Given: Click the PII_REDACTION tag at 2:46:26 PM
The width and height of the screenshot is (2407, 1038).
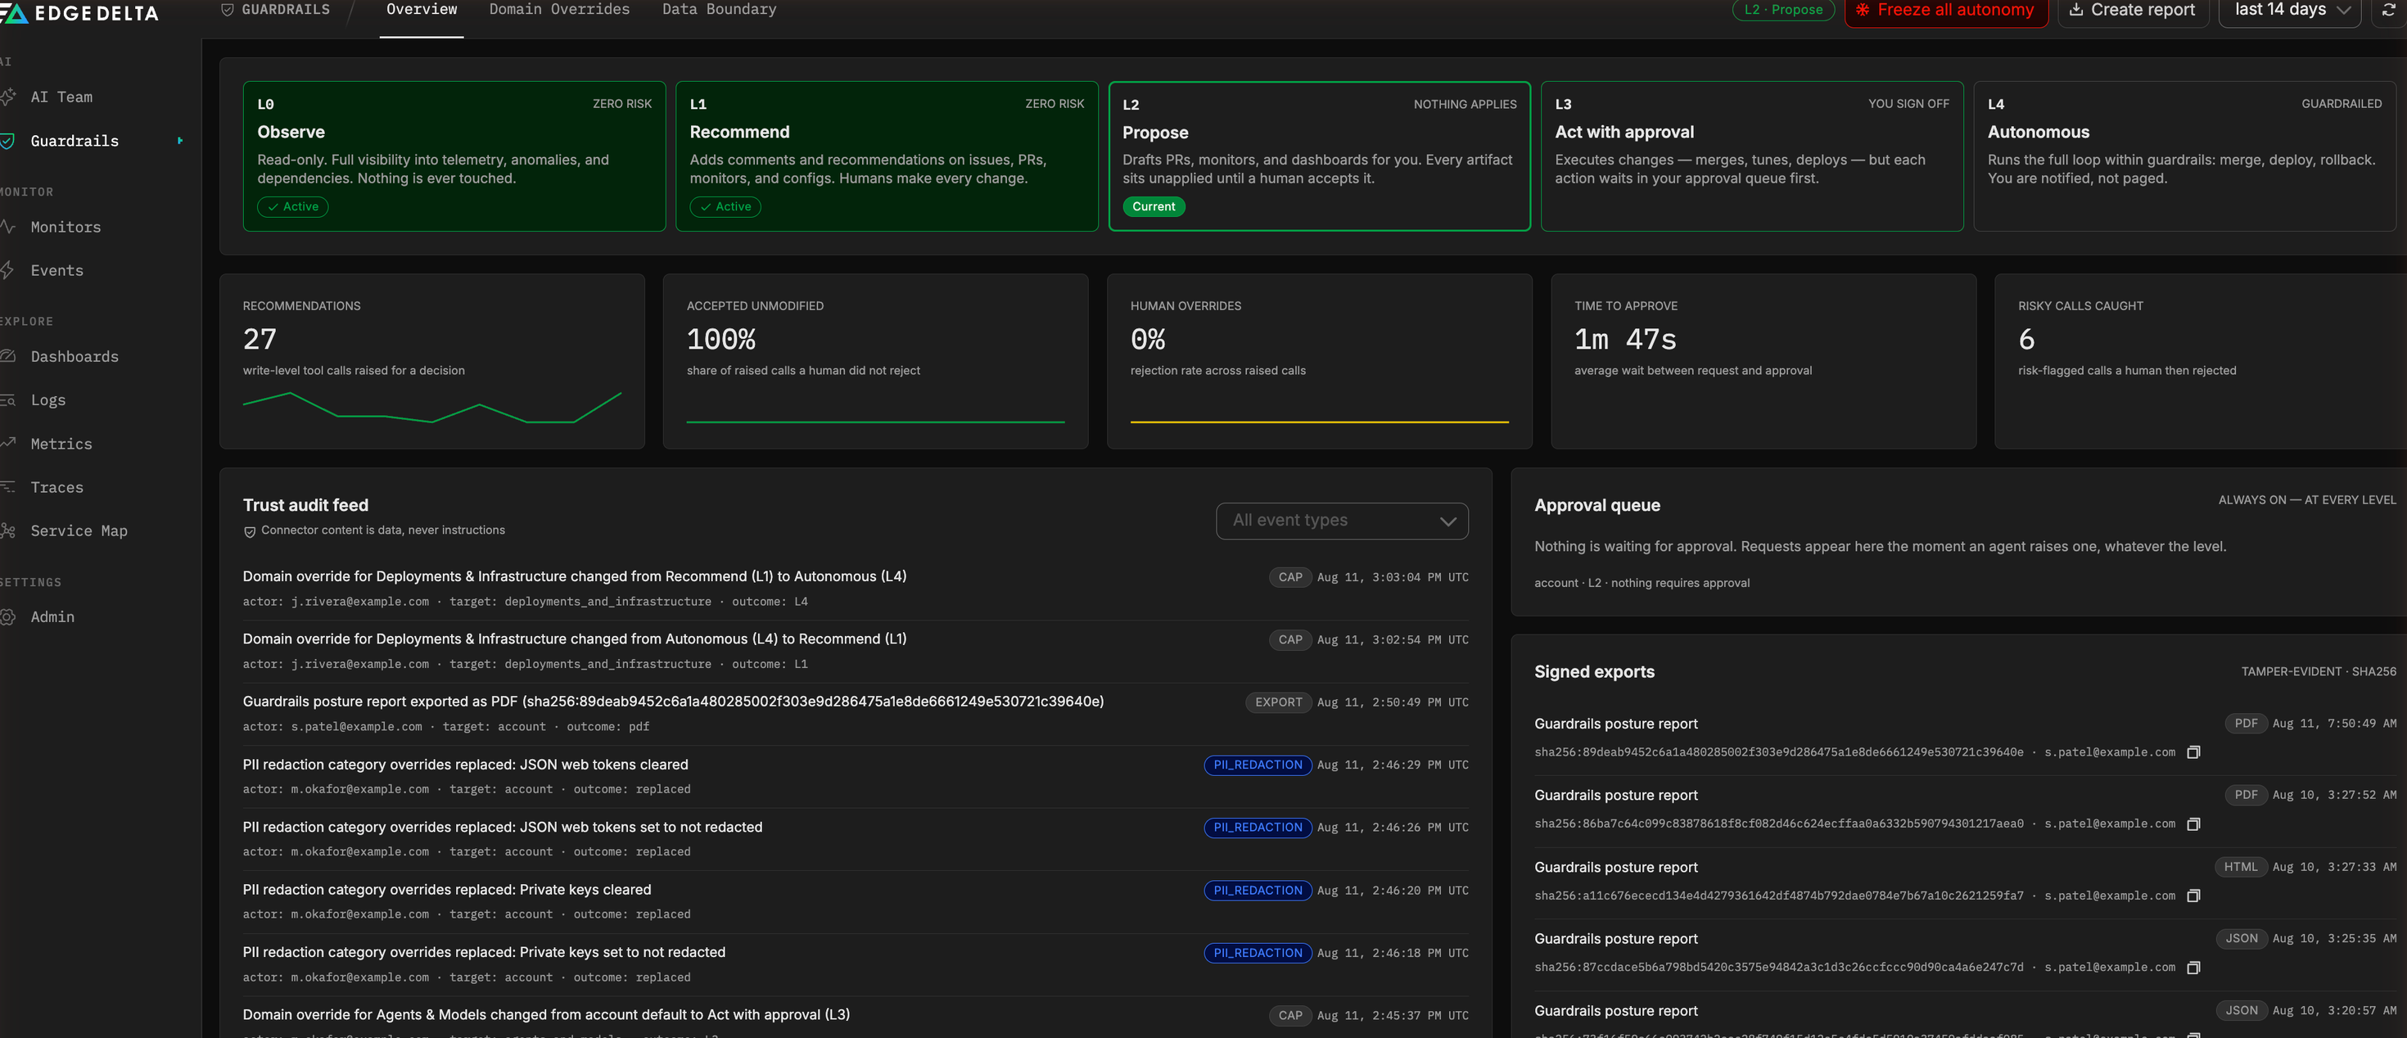Looking at the screenshot, I should click(x=1258, y=828).
